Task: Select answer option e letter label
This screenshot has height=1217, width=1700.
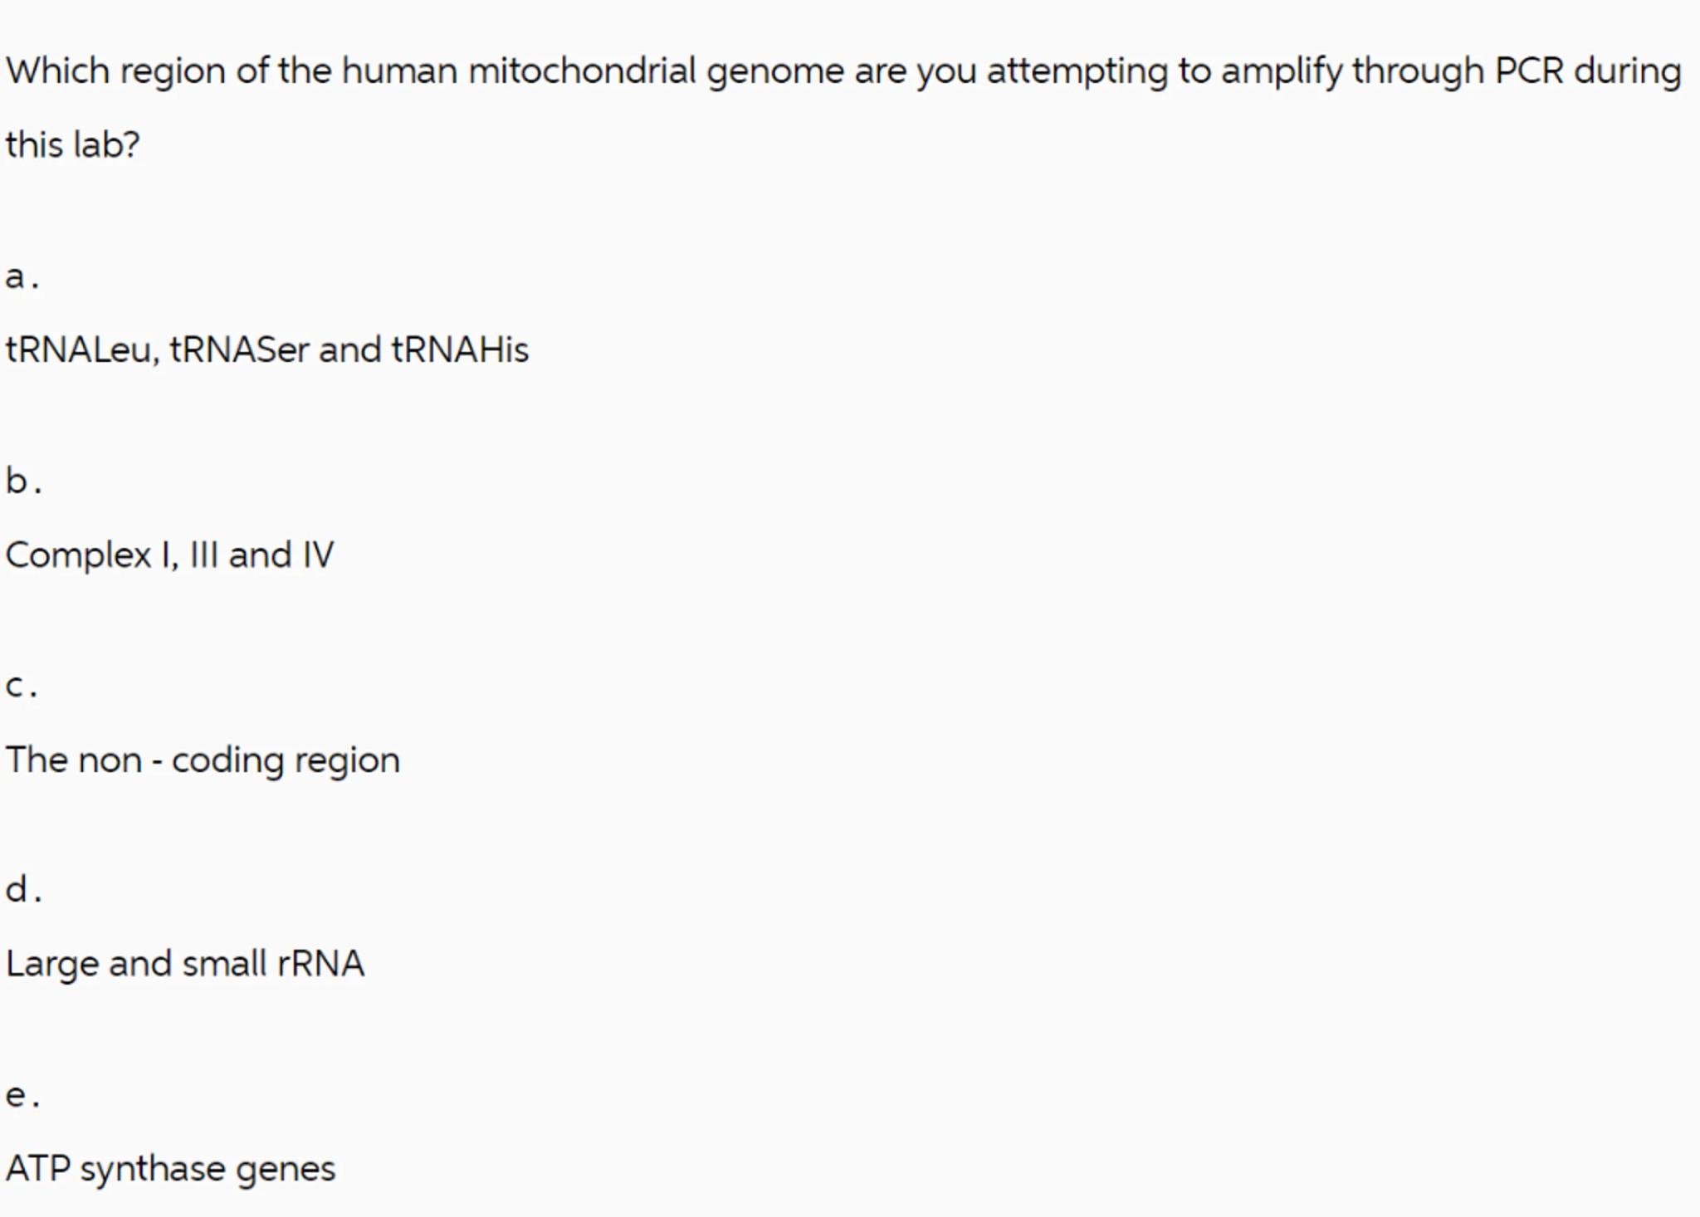Action: (21, 1096)
